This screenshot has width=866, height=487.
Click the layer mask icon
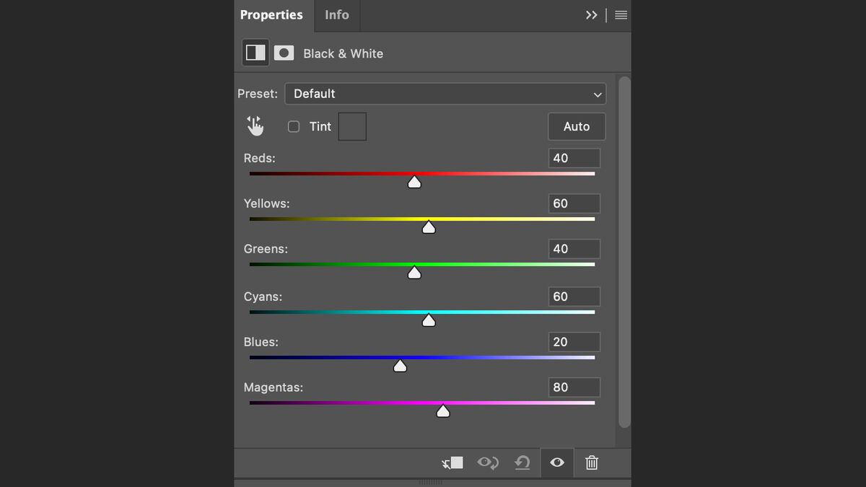tap(284, 53)
